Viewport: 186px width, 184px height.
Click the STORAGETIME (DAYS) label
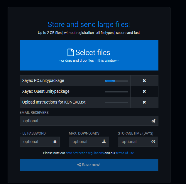point(136,133)
